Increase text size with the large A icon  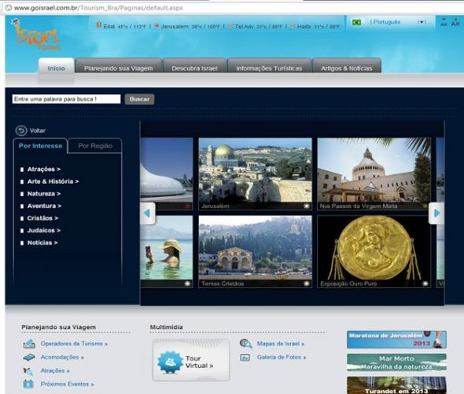[x=455, y=23]
